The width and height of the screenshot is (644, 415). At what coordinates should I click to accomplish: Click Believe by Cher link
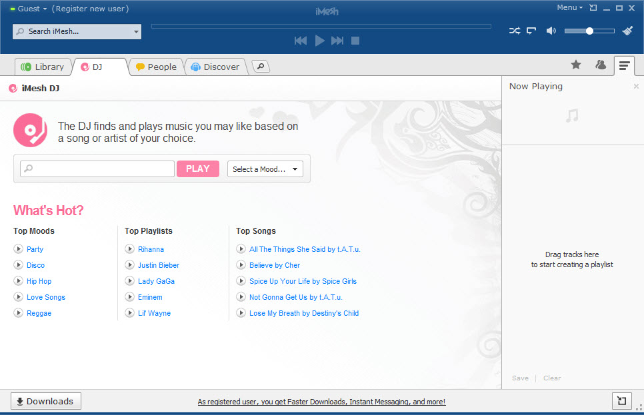coord(275,265)
